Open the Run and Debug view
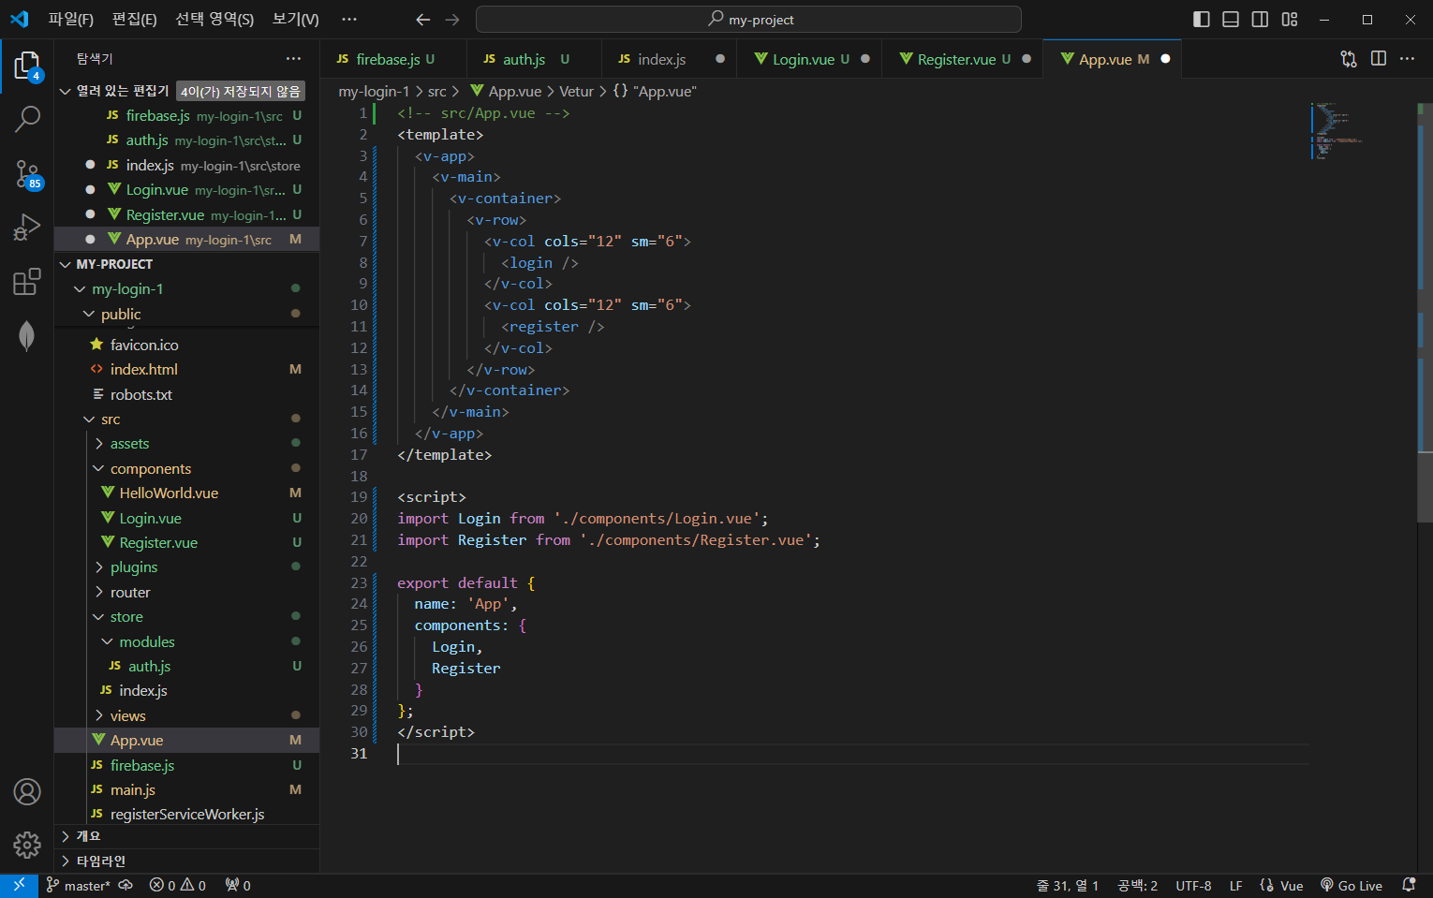 click(x=27, y=228)
